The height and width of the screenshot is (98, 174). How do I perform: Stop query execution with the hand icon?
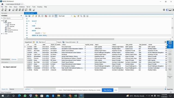click(42, 16)
